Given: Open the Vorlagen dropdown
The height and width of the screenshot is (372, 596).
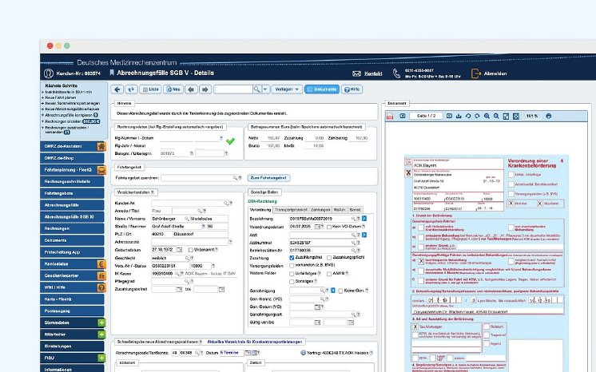Looking at the screenshot, I should point(287,89).
